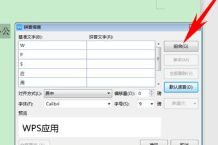This screenshot has width=218, height=145.
Task: Click the 单字(M) single character button
Action: 181,60
